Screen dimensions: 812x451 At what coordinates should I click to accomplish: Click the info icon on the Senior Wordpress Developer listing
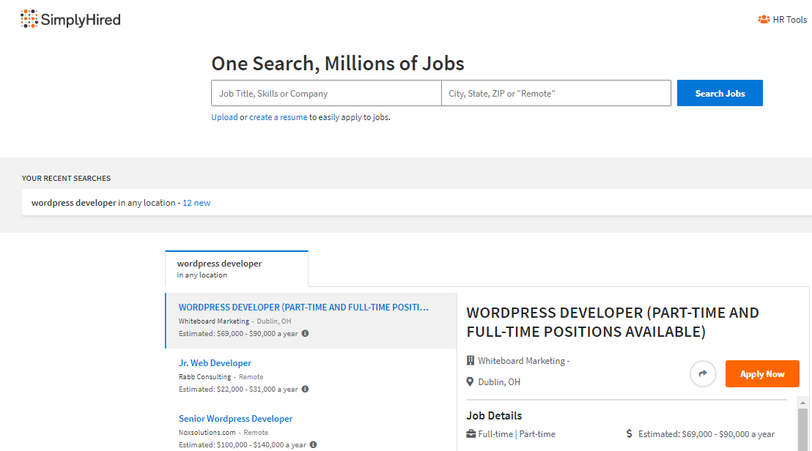[313, 444]
